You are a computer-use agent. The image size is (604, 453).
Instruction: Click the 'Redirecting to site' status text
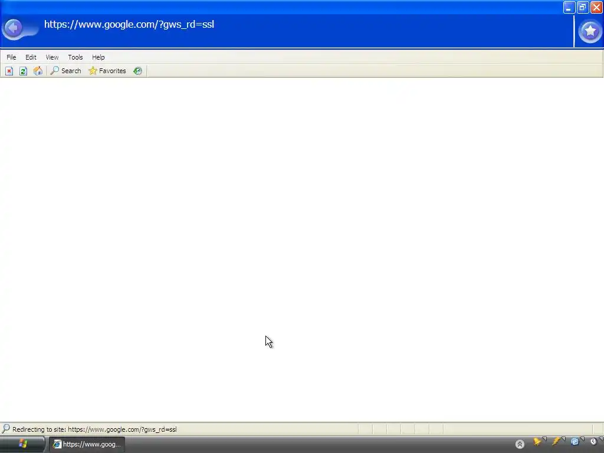click(x=94, y=429)
